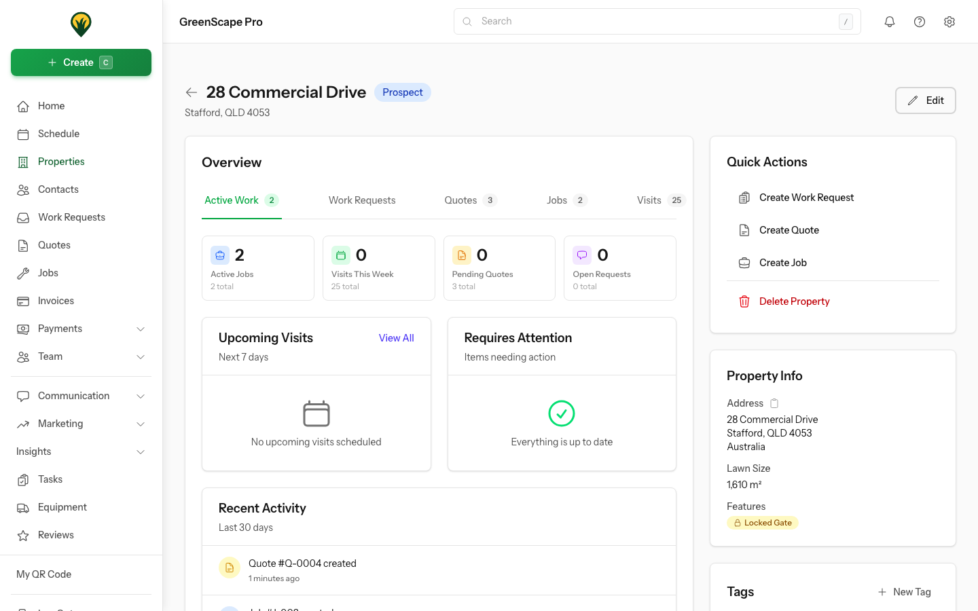Click the notifications bell icon

[x=889, y=22]
